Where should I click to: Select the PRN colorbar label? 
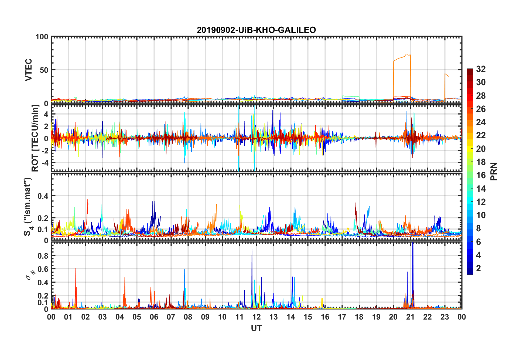[x=494, y=172]
